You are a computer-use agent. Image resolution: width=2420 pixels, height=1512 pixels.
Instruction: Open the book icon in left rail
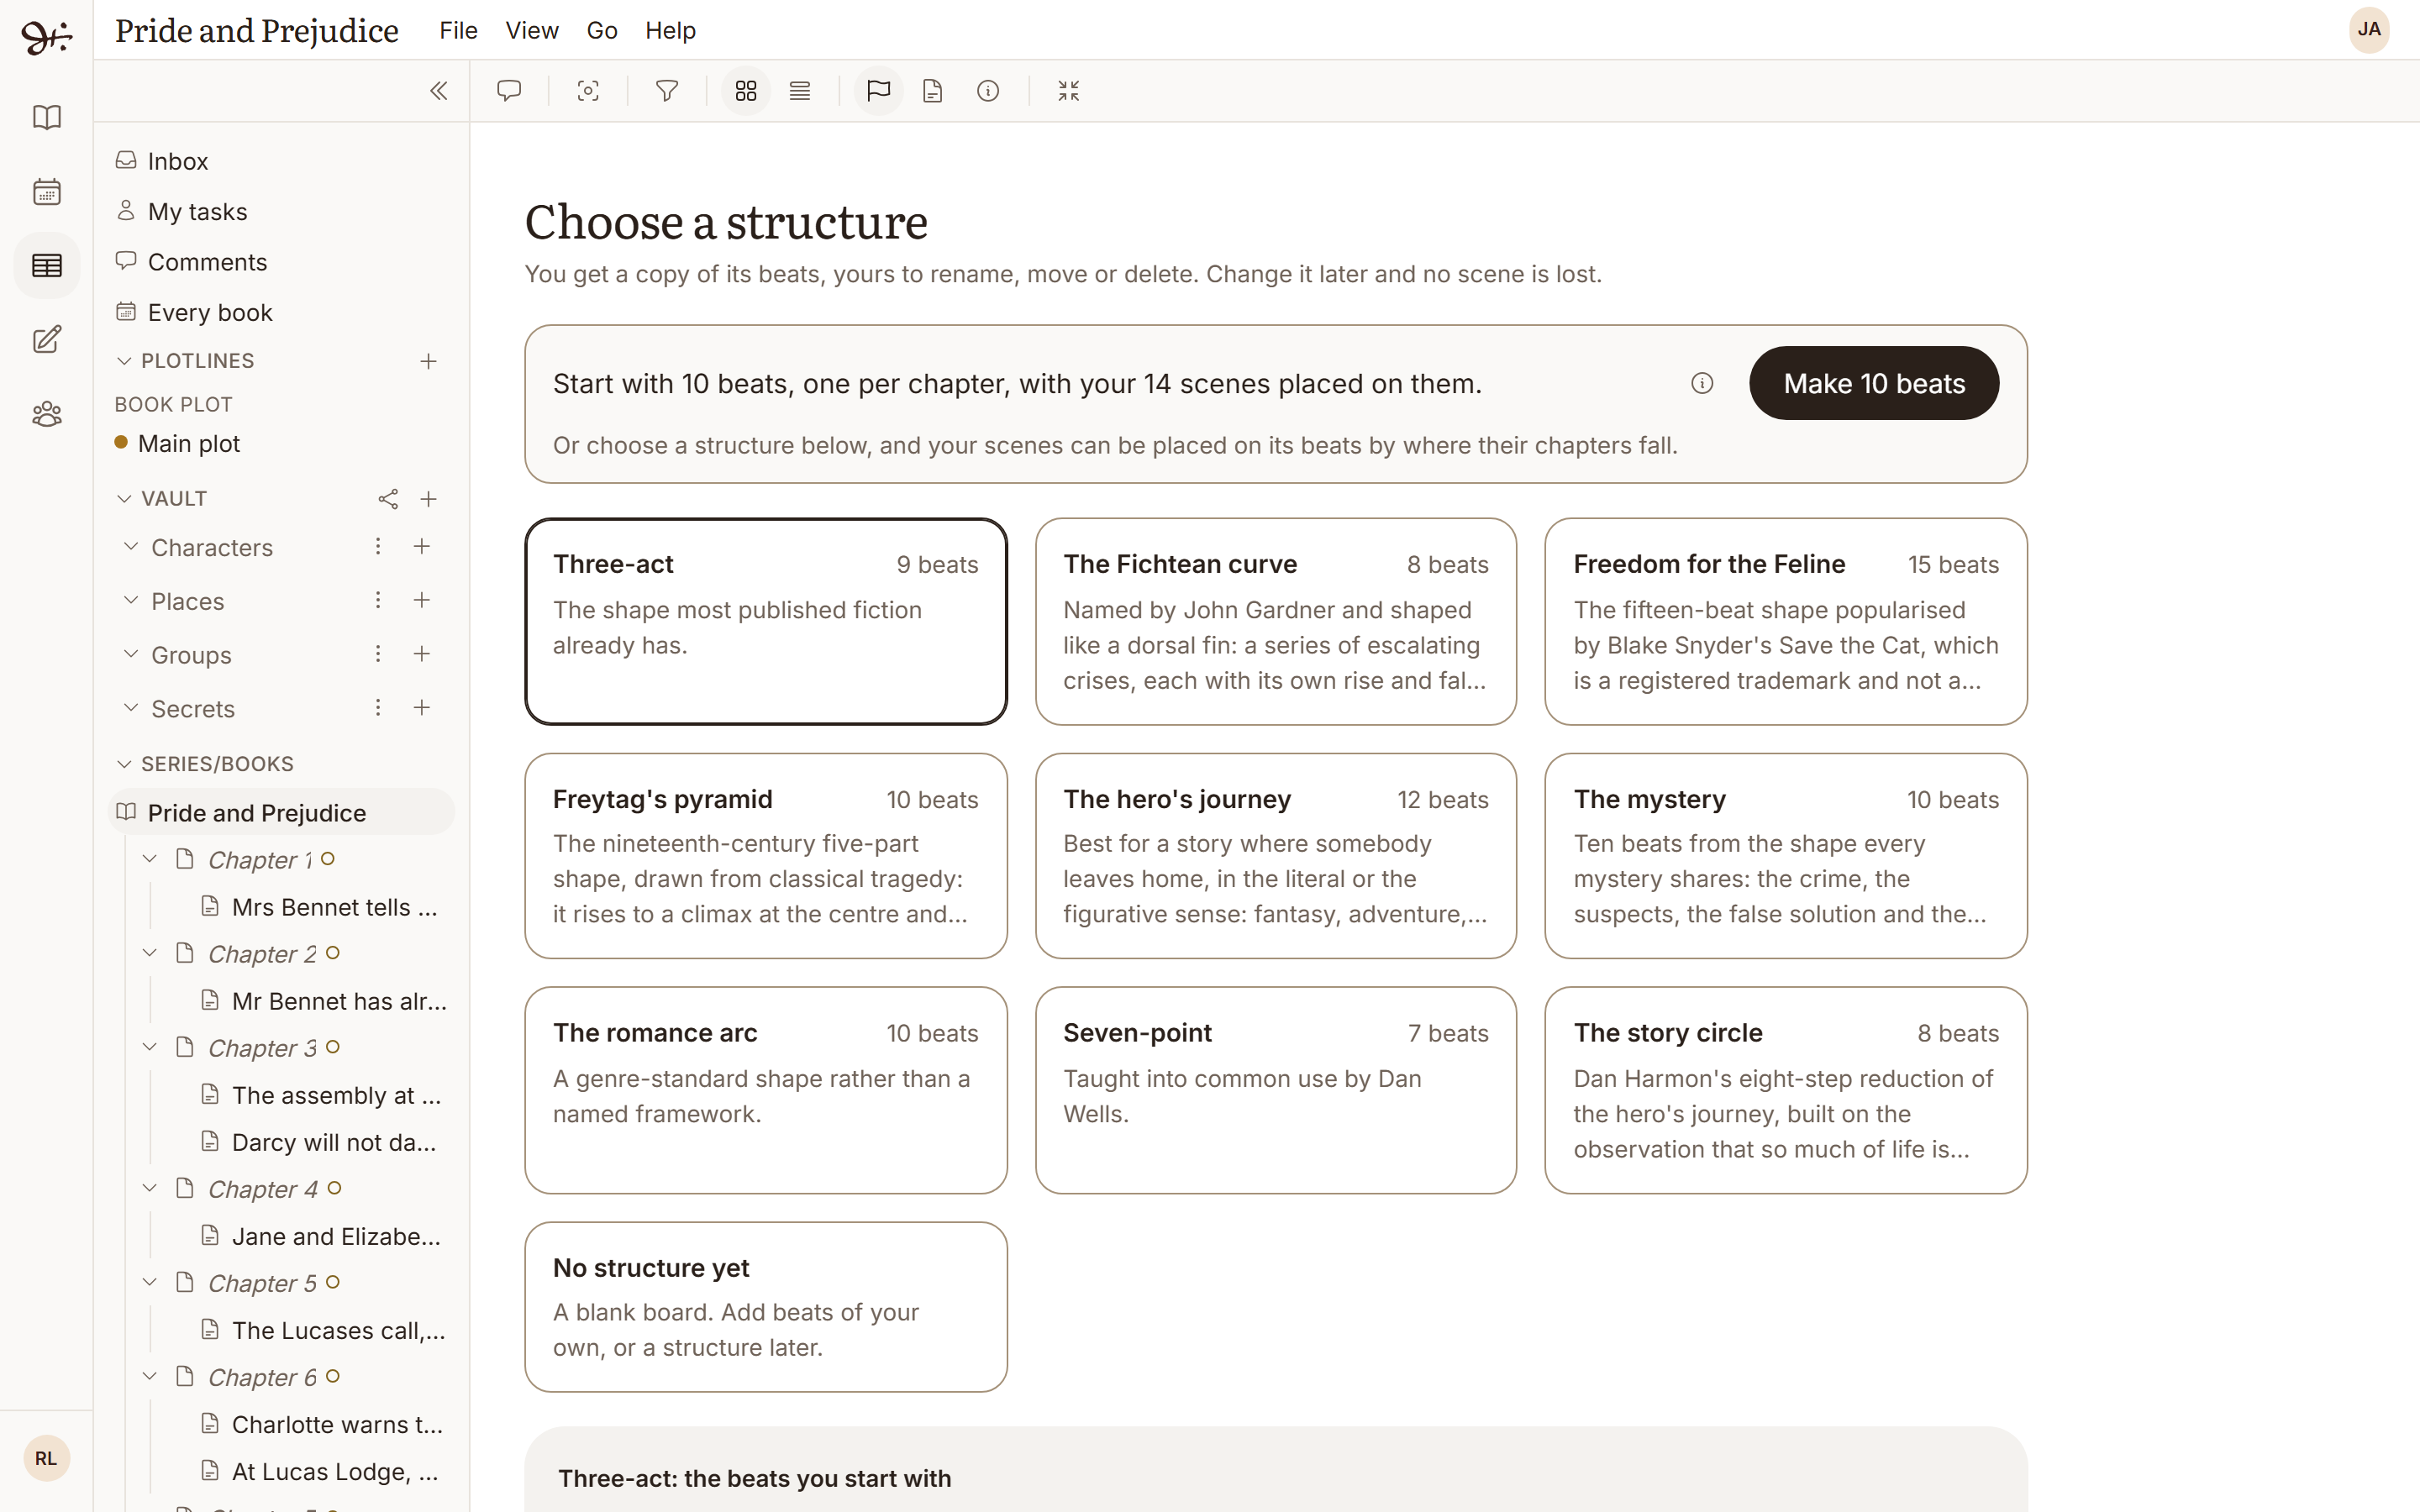click(47, 118)
